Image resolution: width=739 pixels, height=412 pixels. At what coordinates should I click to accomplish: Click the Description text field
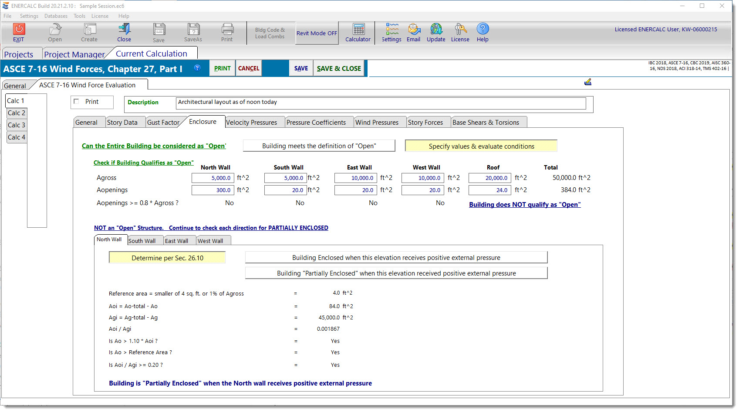pyautogui.click(x=381, y=103)
